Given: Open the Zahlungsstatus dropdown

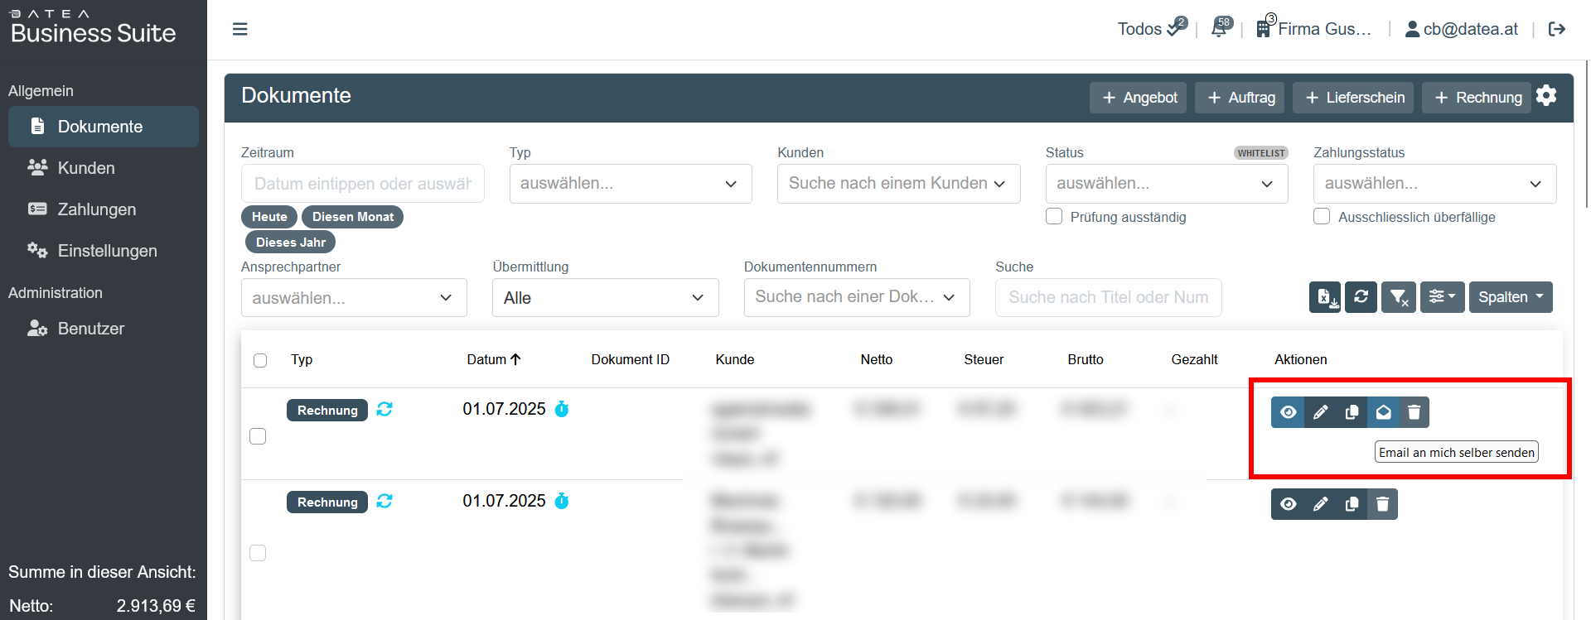Looking at the screenshot, I should point(1434,184).
